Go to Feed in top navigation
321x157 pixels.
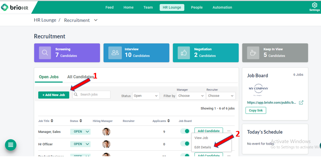(x=109, y=7)
